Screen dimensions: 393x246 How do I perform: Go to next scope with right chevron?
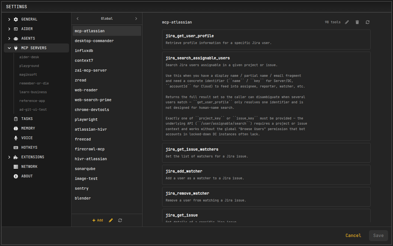[136, 19]
